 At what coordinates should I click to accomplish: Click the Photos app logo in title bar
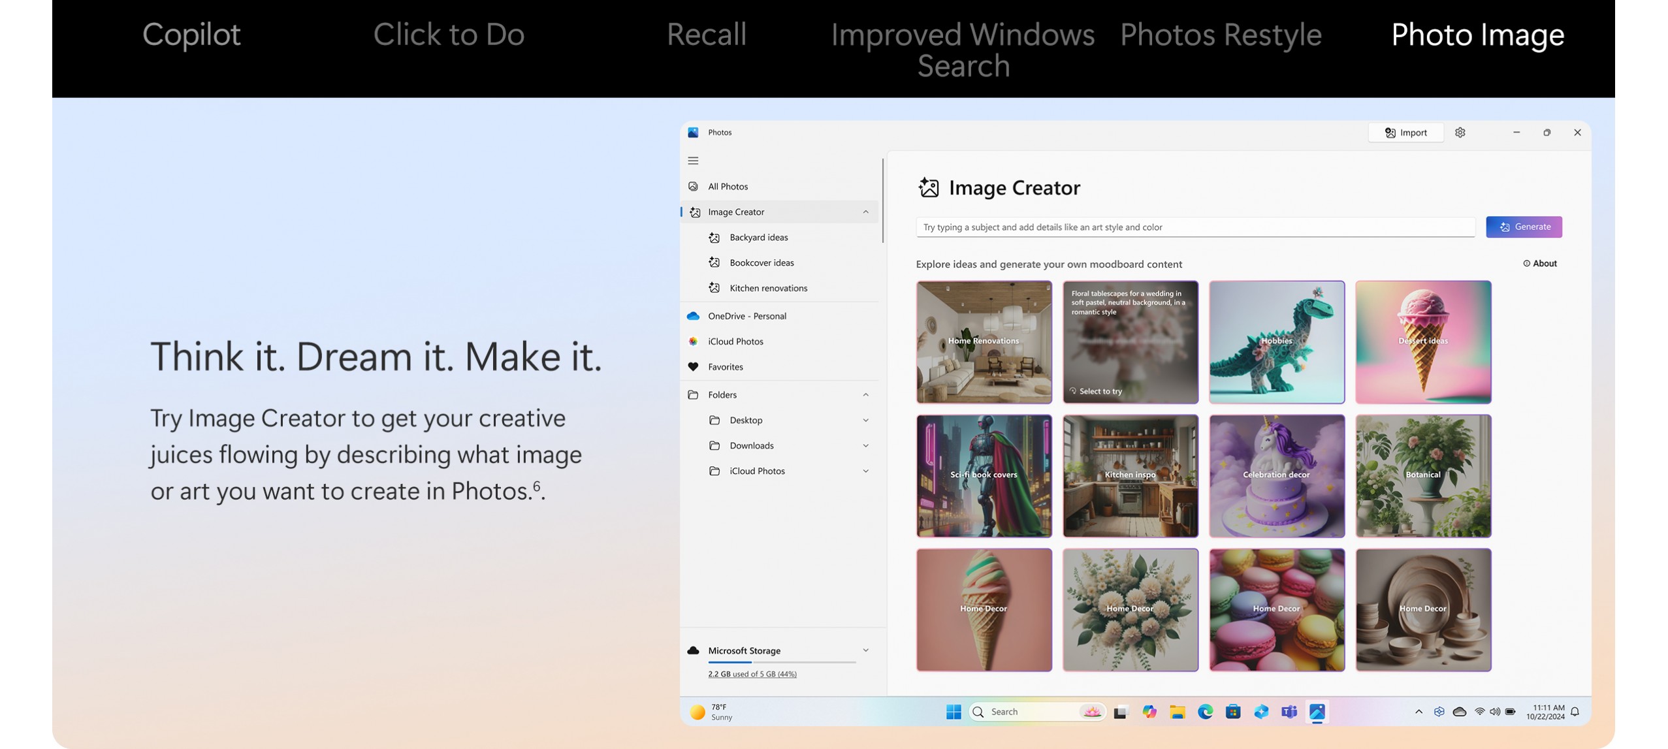[693, 133]
